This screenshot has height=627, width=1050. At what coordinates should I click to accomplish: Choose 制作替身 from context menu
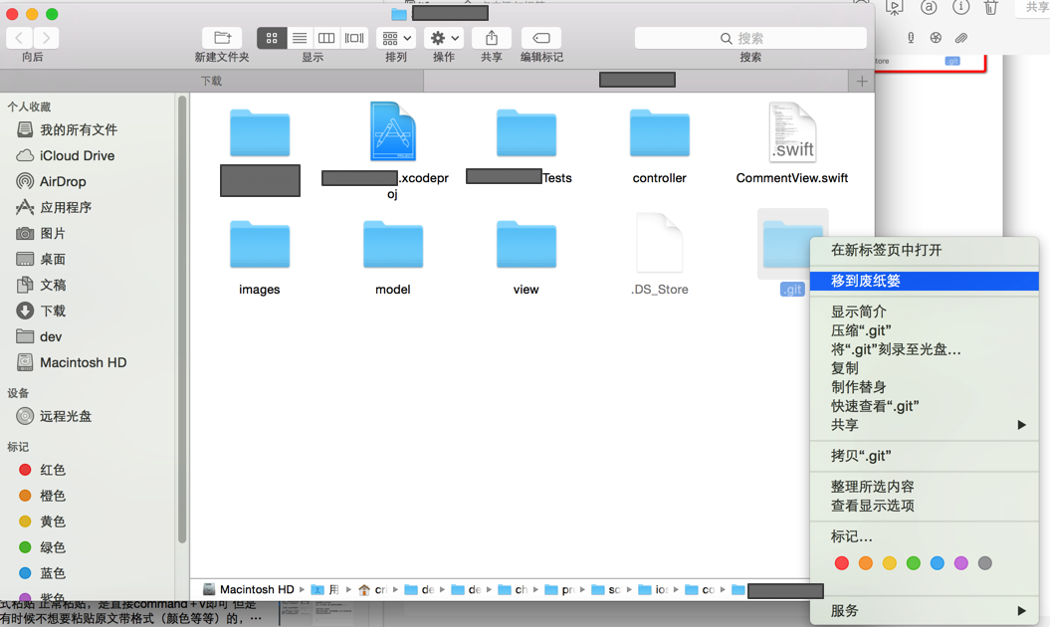(x=925, y=387)
